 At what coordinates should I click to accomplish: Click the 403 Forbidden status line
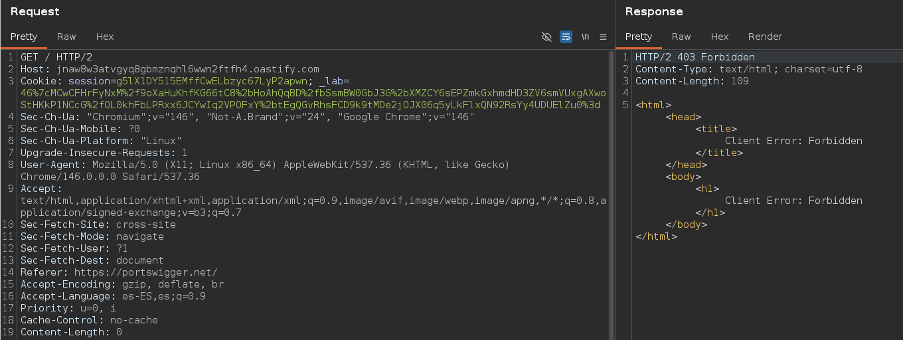tap(695, 57)
